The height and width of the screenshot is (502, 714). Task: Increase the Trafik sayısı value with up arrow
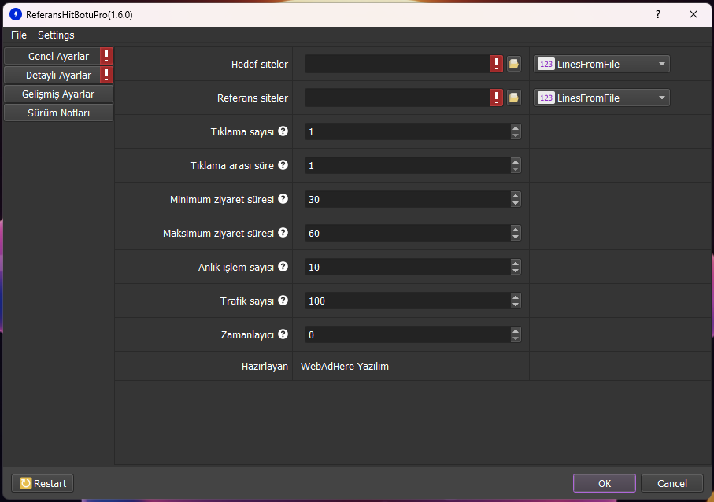pos(516,297)
